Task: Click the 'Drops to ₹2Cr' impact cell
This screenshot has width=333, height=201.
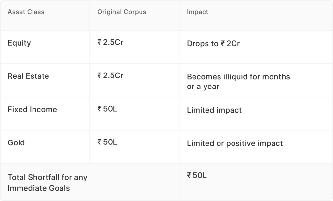Action: point(213,44)
